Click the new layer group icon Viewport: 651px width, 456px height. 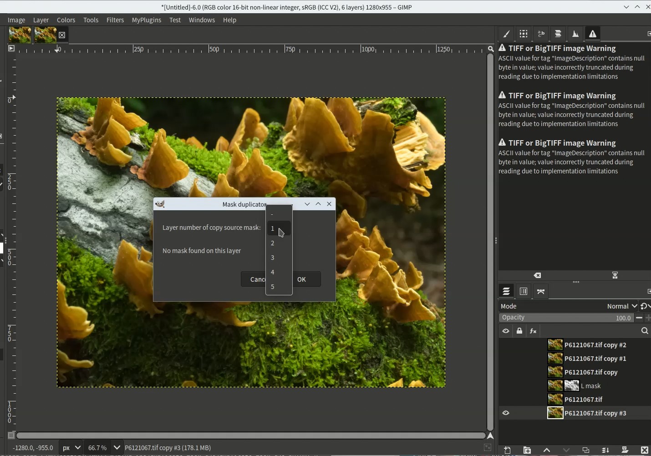(x=527, y=450)
